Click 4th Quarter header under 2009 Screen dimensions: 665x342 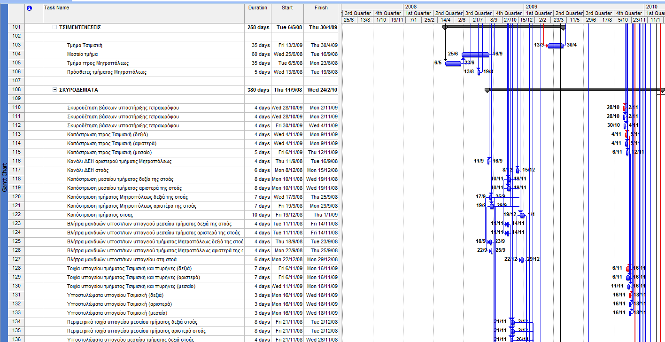pyautogui.click(x=629, y=13)
